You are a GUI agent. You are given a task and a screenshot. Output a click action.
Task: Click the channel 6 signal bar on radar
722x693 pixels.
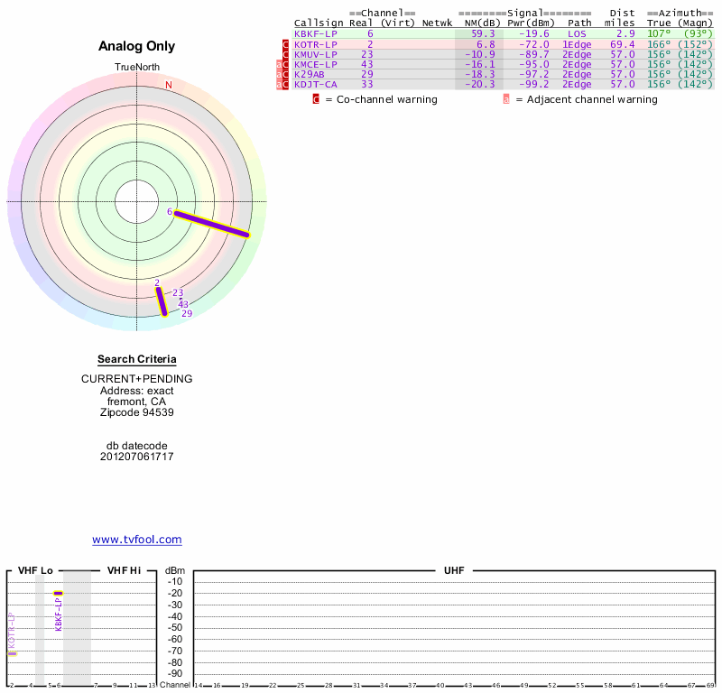tap(211, 224)
